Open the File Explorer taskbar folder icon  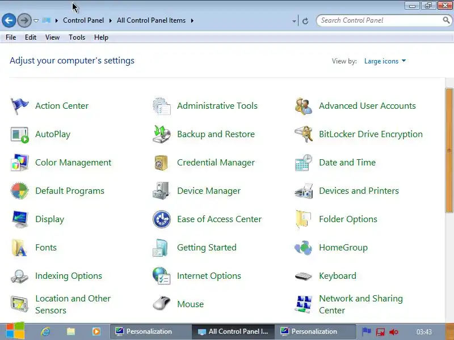71,331
